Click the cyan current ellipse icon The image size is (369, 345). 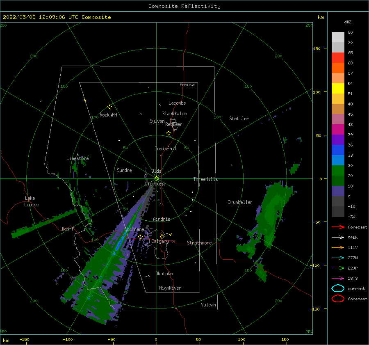pos(338,288)
